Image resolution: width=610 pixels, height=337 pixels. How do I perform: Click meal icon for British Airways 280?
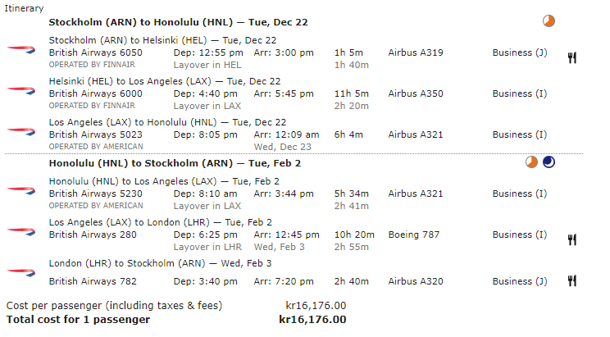[x=572, y=239]
